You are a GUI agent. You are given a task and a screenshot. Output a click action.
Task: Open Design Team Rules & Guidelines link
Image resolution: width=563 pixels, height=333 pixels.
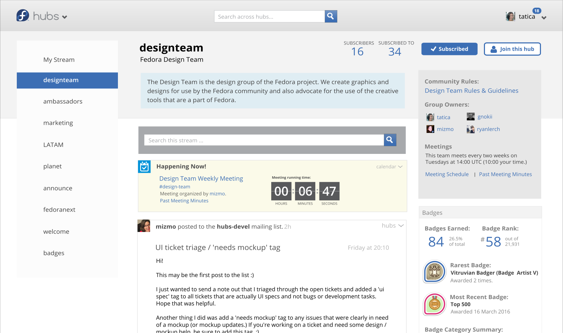point(471,91)
